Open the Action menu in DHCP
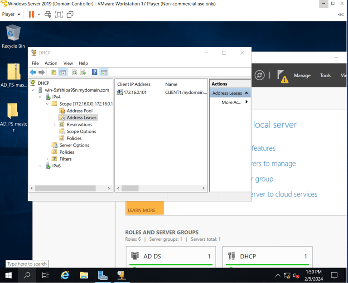This screenshot has height=283, width=348. 51,63
